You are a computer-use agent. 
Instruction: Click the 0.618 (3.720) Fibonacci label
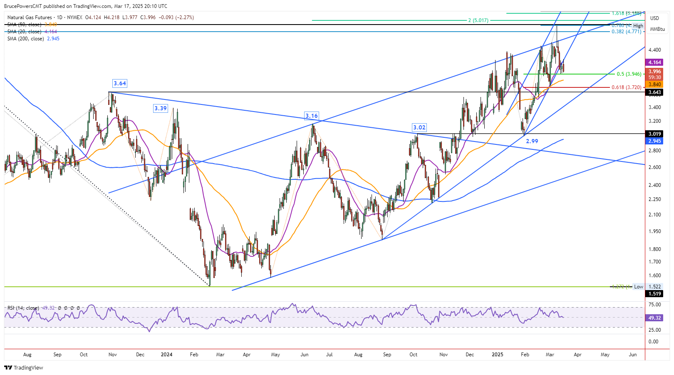click(626, 87)
